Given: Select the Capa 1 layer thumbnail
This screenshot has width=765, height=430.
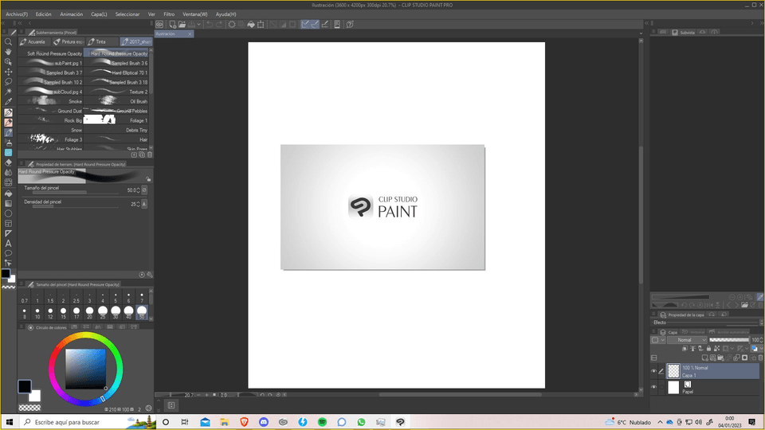Looking at the screenshot, I should tap(673, 371).
